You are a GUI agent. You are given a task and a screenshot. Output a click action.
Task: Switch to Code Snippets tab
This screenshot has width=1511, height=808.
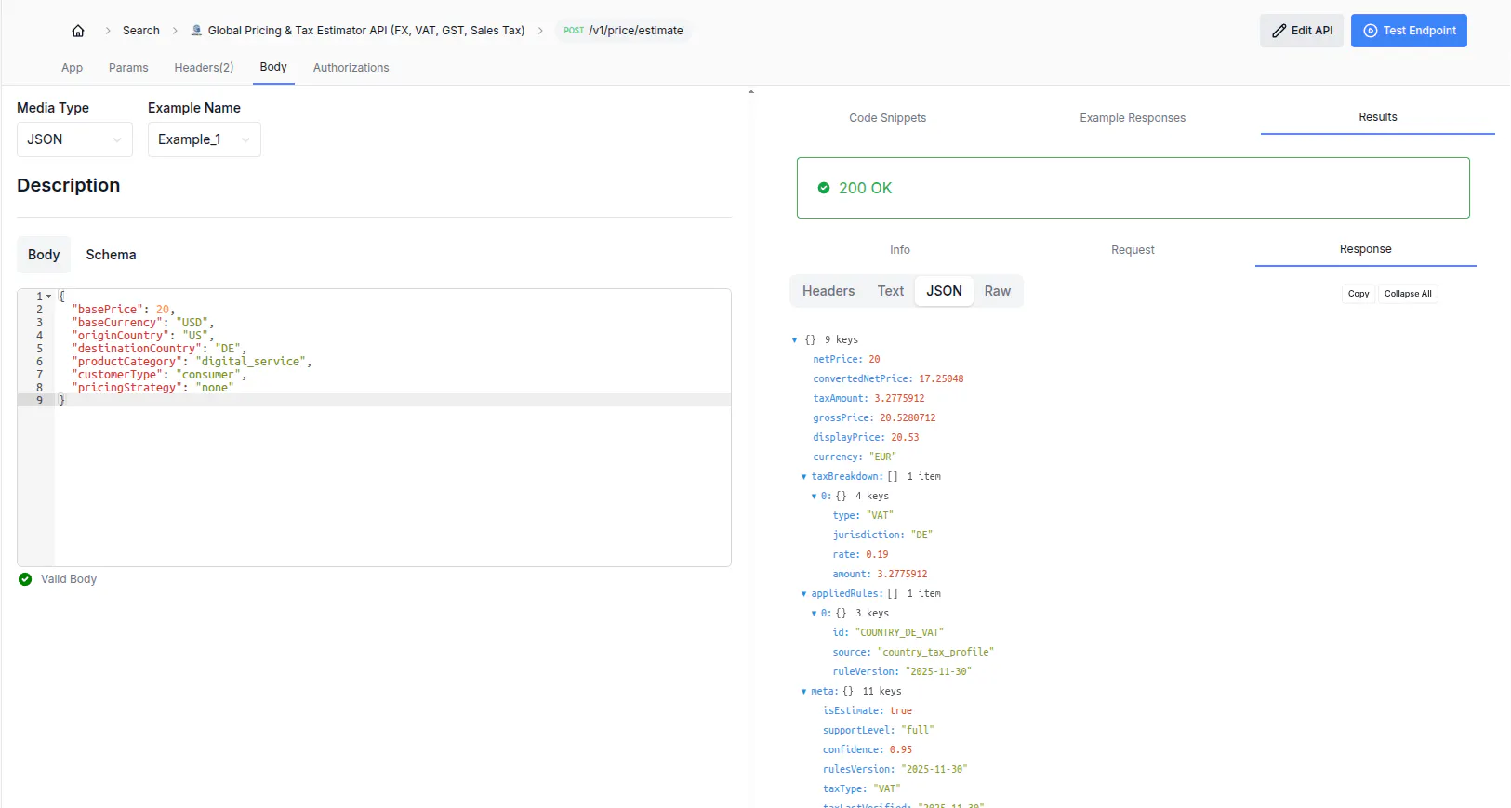tap(887, 118)
